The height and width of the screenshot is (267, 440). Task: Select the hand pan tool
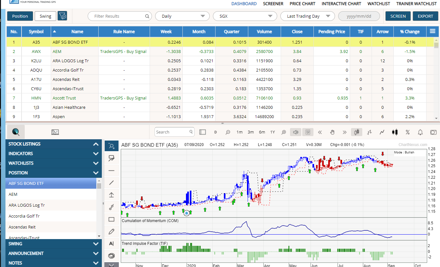coord(332,132)
